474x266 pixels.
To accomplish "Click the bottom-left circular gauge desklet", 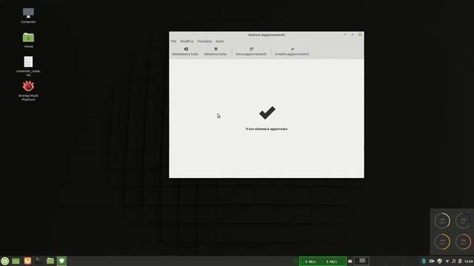I will coord(442,242).
